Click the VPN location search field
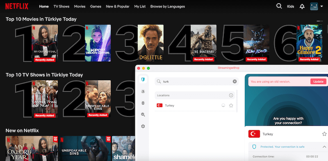Image resolution: width=328 pixels, height=161 pixels. point(197,82)
